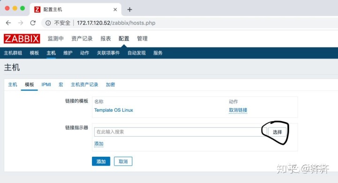Switch to the 主机资产记录 tab
This screenshot has width=338, height=183.
(x=84, y=84)
